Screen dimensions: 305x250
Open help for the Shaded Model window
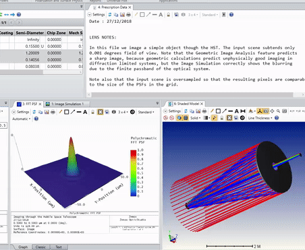[x=277, y=118]
